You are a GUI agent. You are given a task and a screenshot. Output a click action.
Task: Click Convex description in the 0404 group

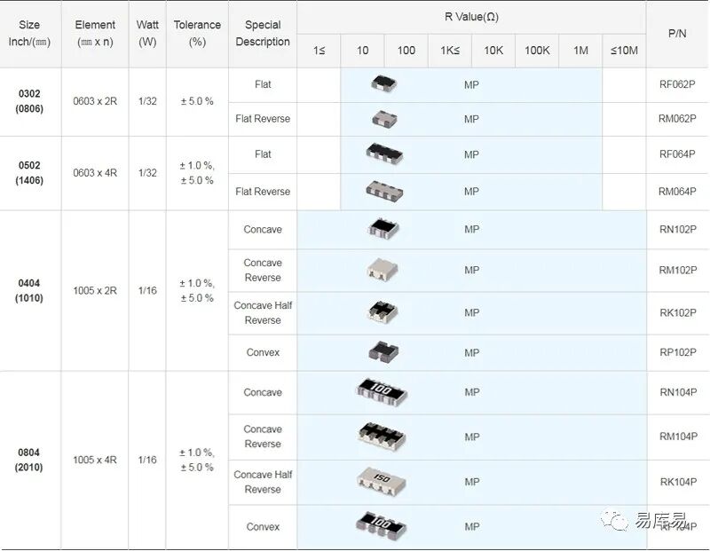click(263, 352)
